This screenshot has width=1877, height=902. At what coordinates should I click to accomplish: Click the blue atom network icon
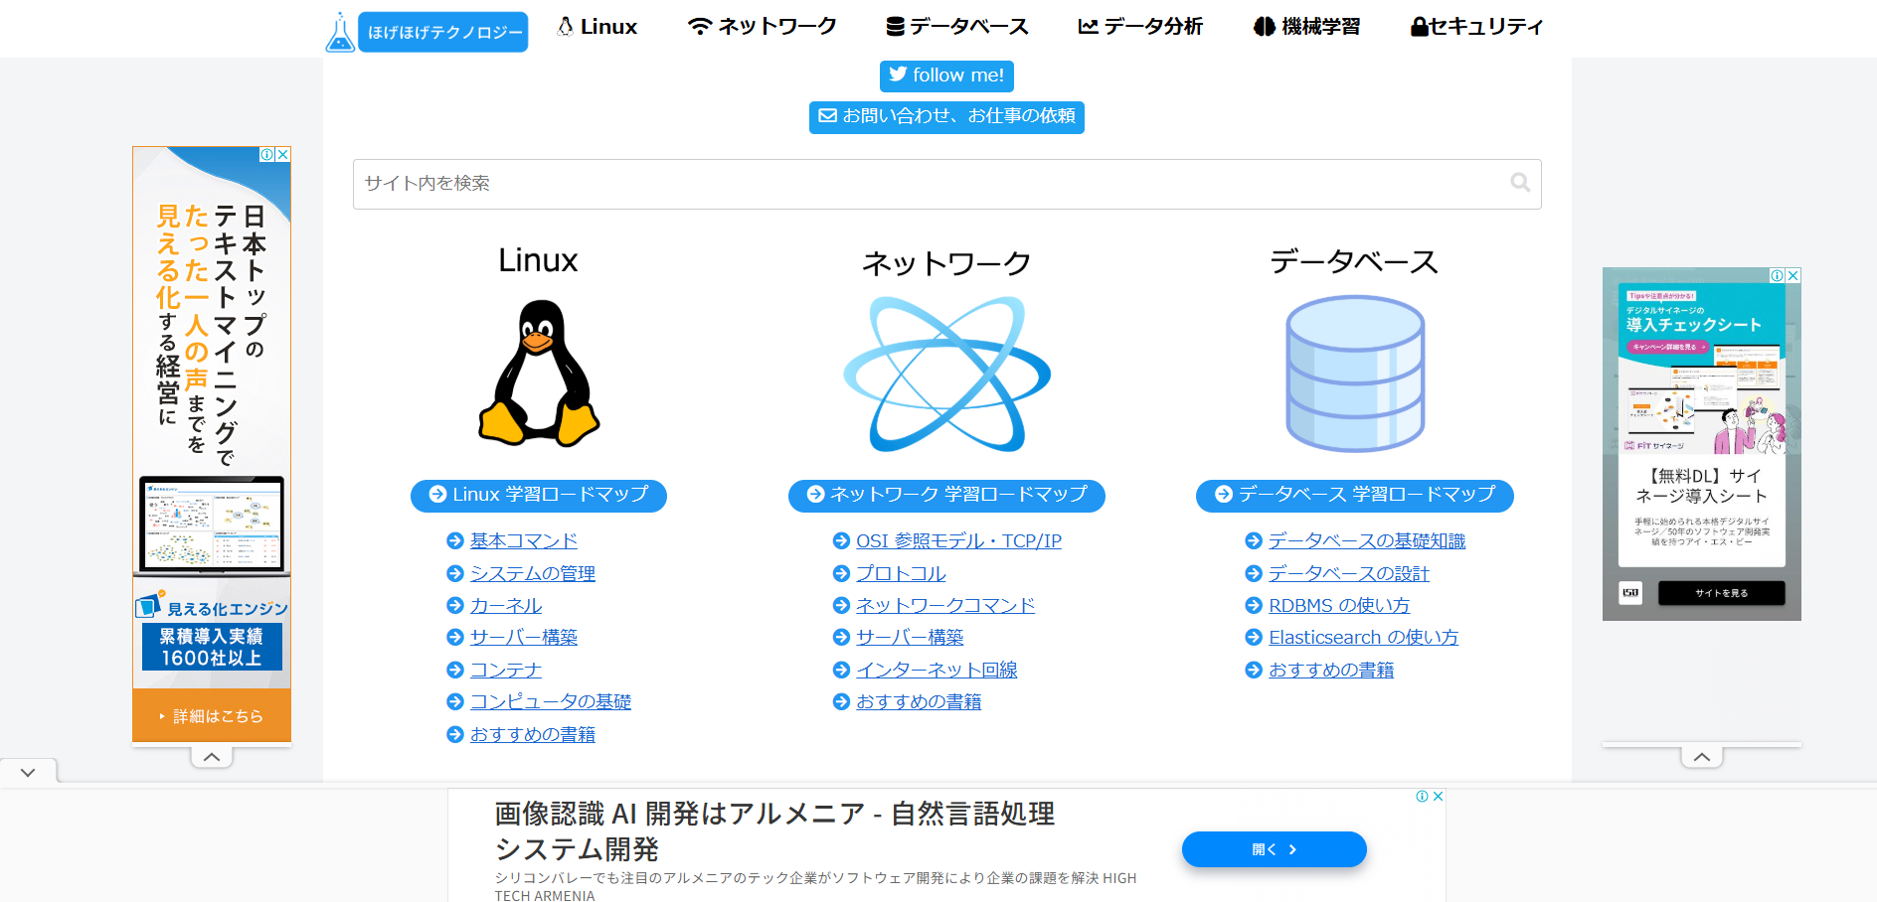946,374
